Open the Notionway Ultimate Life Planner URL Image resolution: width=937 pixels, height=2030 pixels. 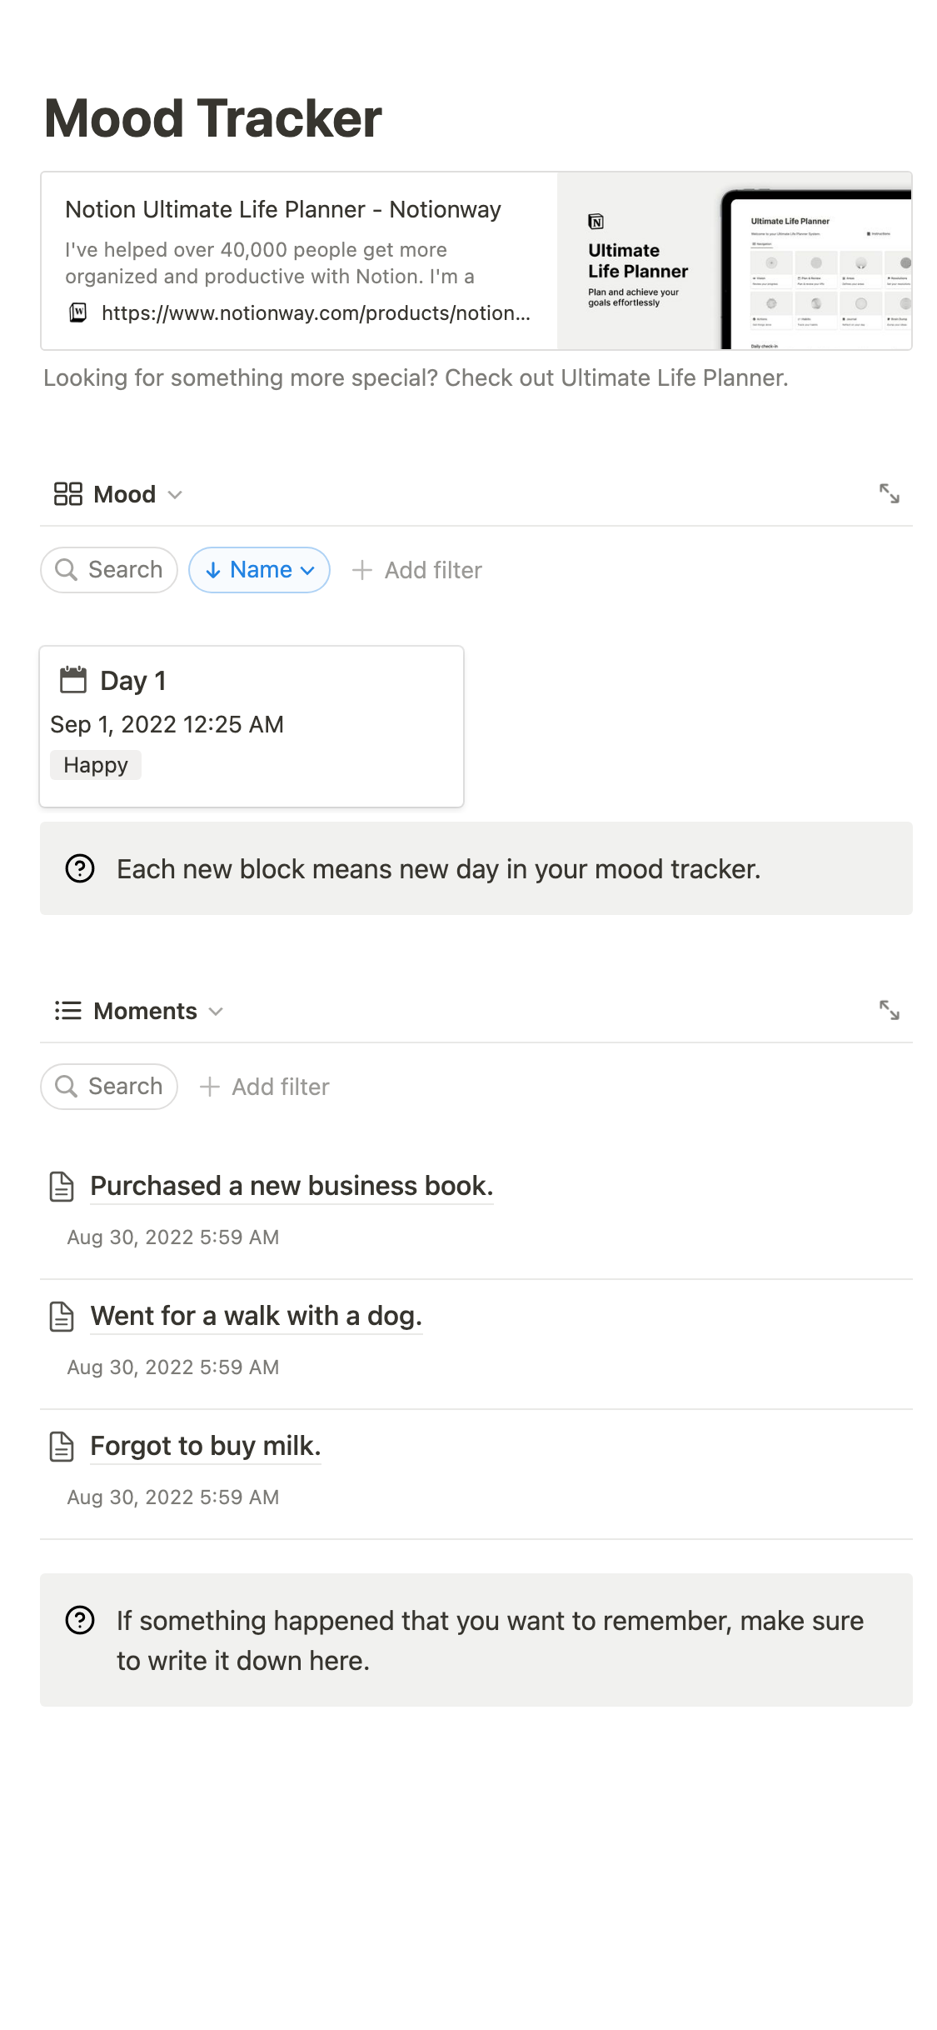[315, 313]
